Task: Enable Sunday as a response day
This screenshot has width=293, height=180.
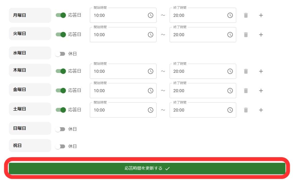Action: [x=61, y=129]
